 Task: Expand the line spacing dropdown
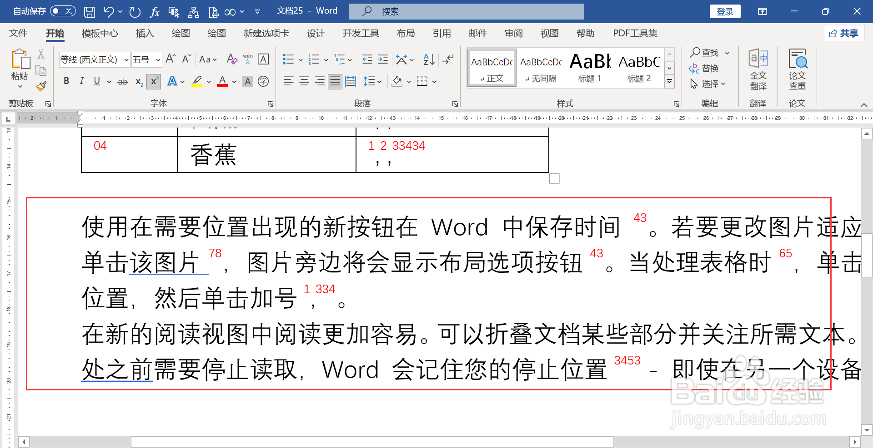point(372,81)
